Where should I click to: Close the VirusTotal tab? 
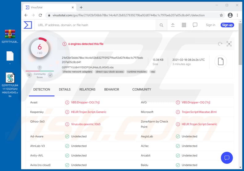[x=73, y=7]
